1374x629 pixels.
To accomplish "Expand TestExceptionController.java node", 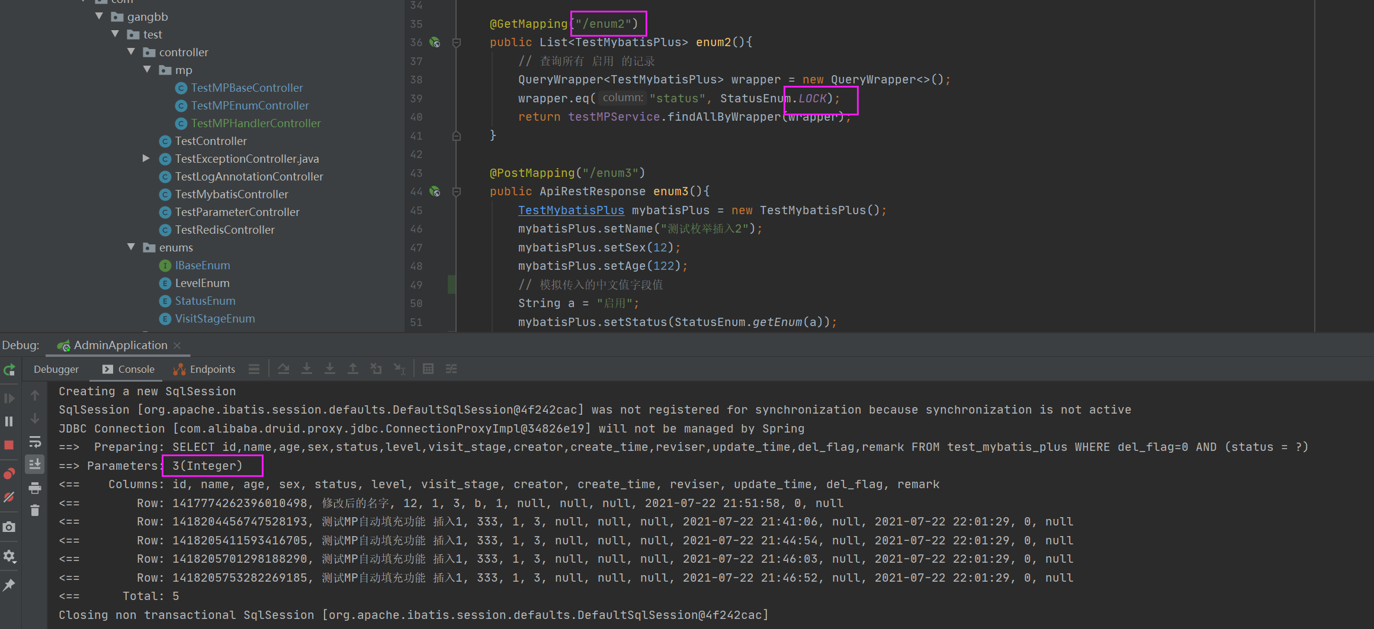I will pos(146,159).
